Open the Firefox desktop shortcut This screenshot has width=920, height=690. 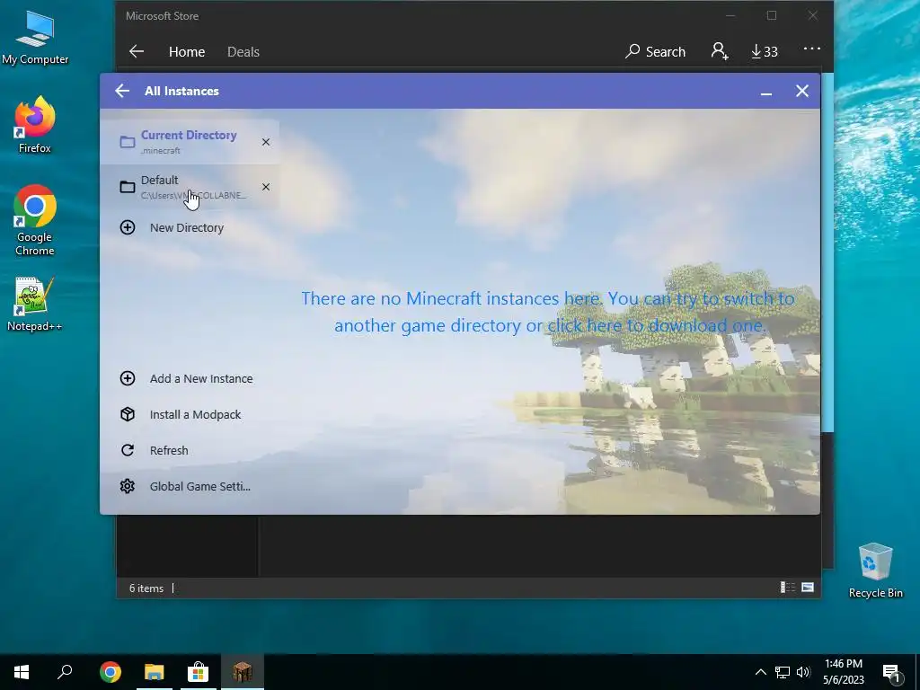click(35, 125)
